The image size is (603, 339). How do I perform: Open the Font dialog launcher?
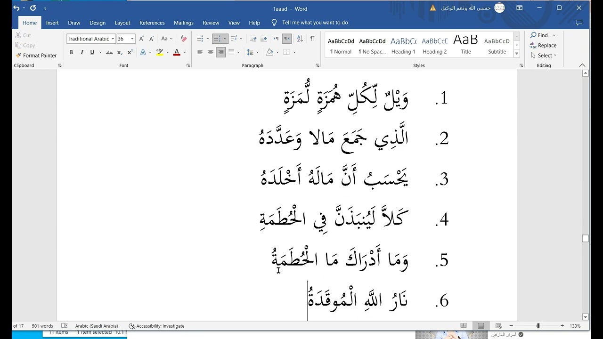coord(188,65)
